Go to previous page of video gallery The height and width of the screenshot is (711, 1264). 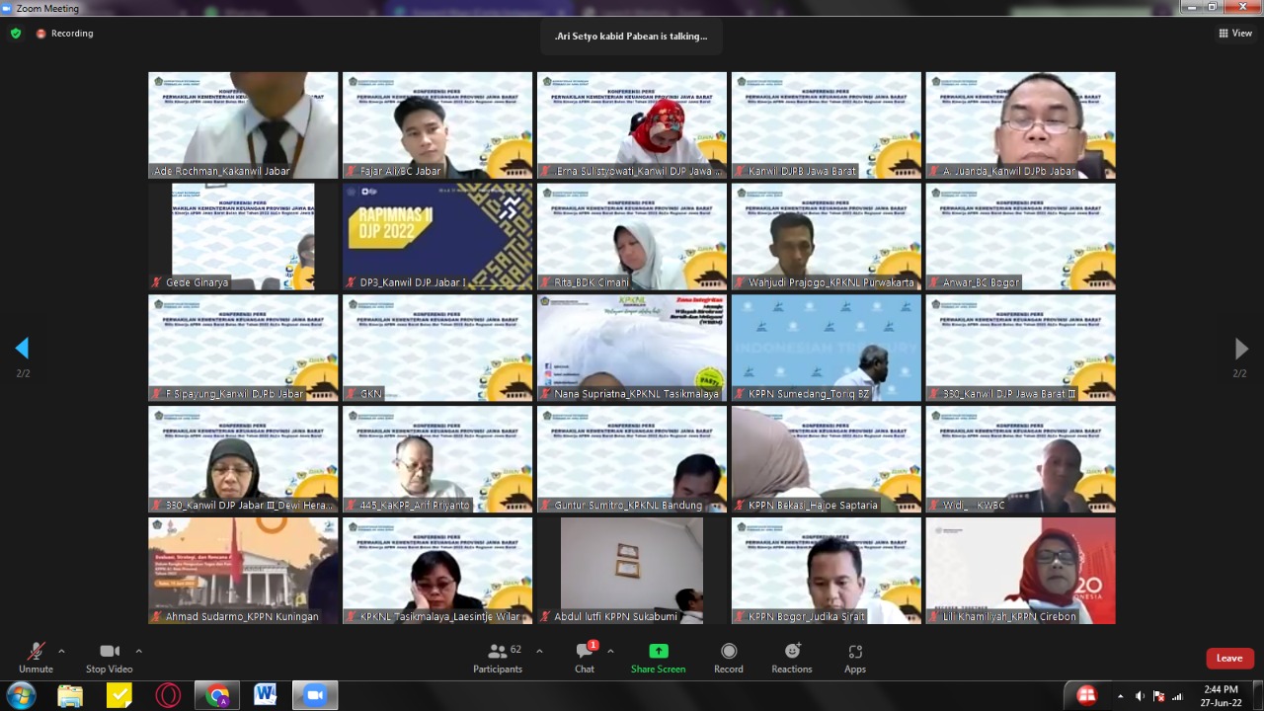[22, 348]
